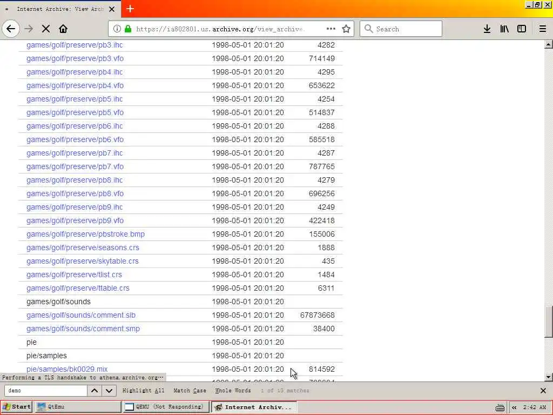Image resolution: width=553 pixels, height=415 pixels.
Task: Open page actions three-dot menu
Action: 331,29
